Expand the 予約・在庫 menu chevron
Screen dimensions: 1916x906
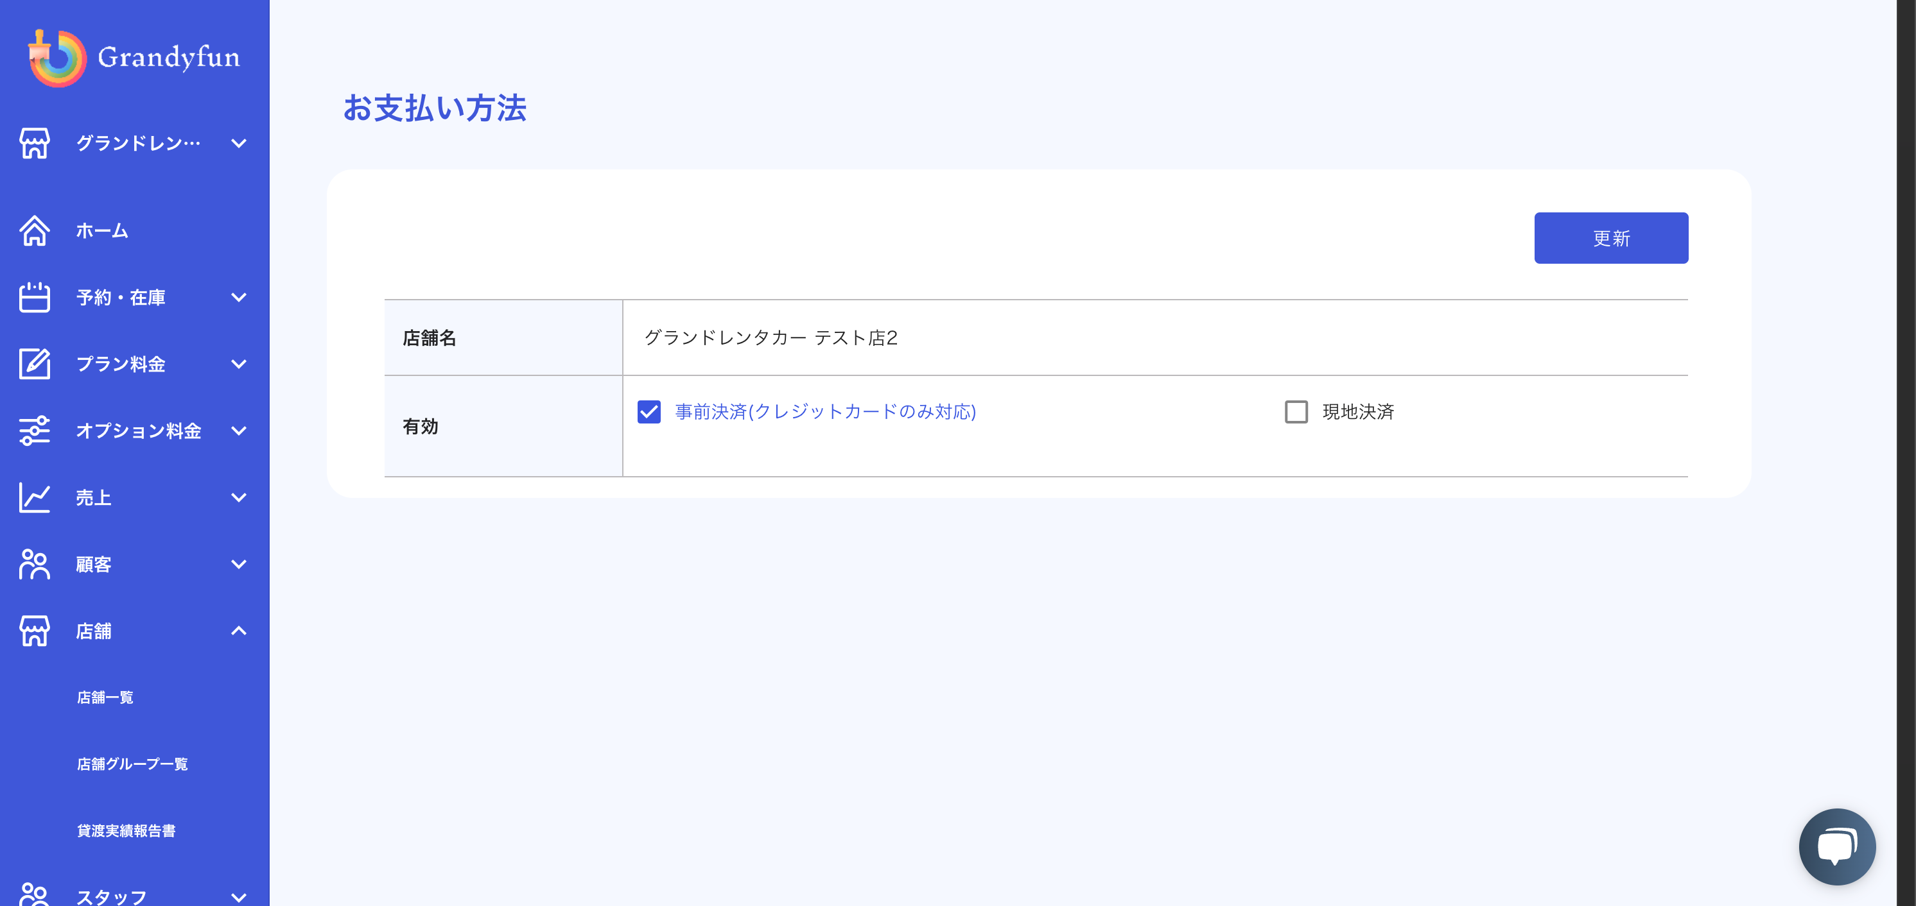click(x=239, y=297)
